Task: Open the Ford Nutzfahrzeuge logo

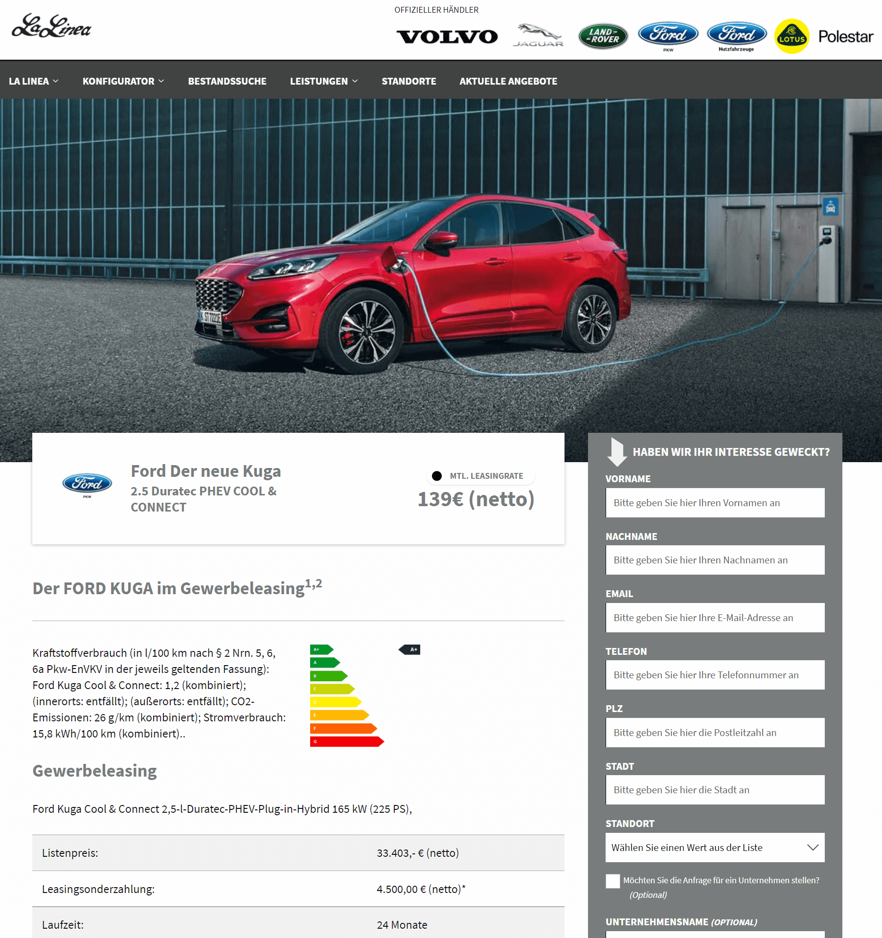Action: click(x=737, y=36)
